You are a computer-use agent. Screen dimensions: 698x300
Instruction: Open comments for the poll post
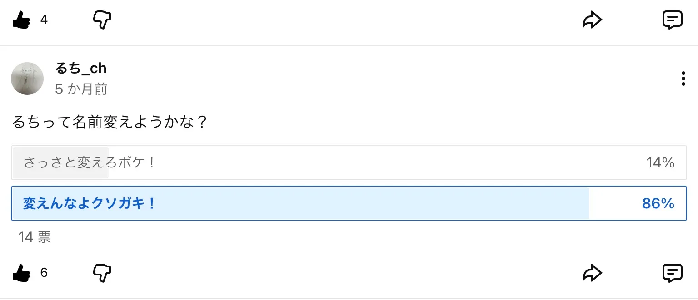click(x=672, y=273)
